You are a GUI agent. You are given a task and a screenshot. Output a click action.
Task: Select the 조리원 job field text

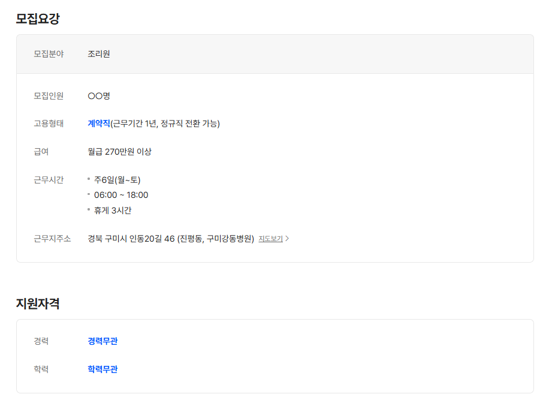point(98,53)
